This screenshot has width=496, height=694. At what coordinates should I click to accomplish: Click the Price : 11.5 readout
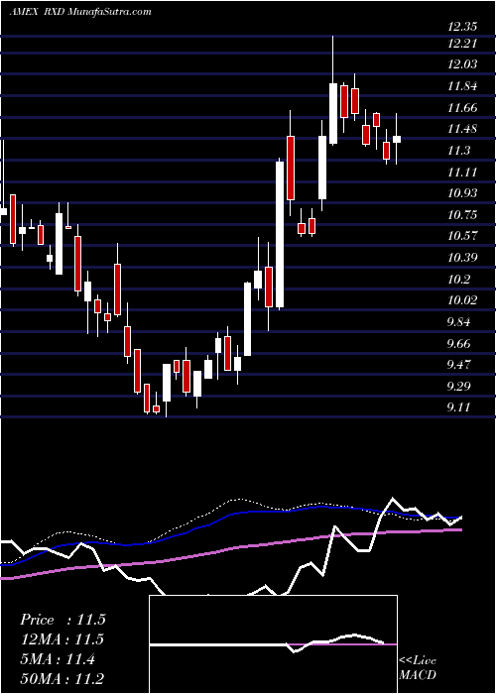[x=62, y=620]
